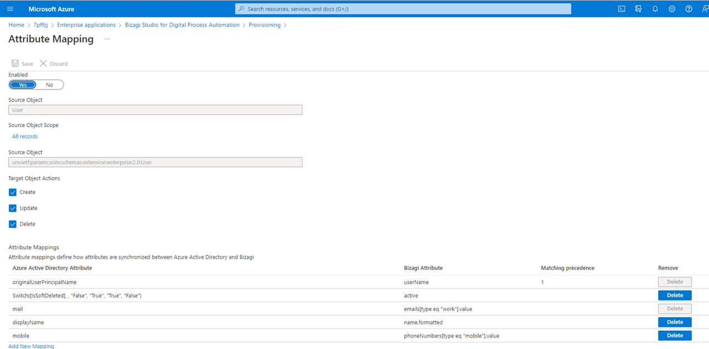Delete the displayName mapping
Image resolution: width=709 pixels, height=349 pixels.
[675, 322]
